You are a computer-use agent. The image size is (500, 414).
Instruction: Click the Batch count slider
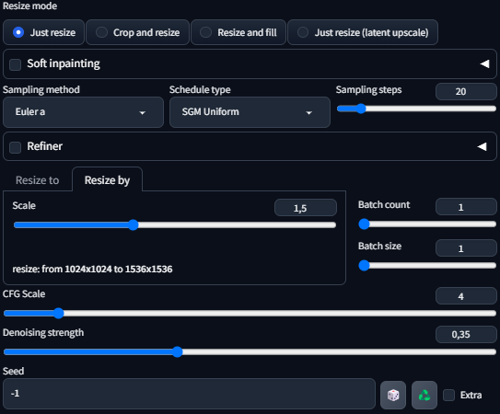pyautogui.click(x=427, y=224)
